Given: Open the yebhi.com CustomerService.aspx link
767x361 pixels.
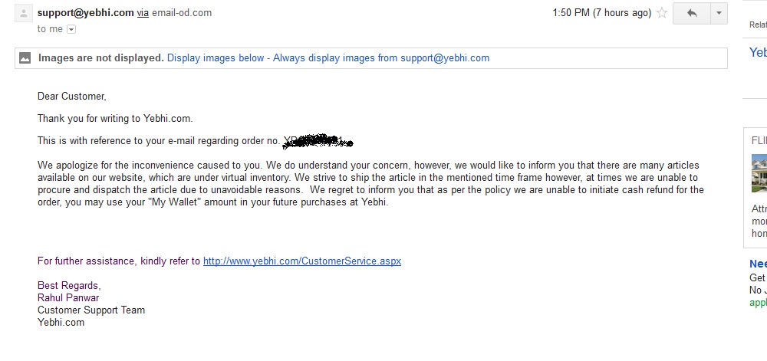Looking at the screenshot, I should pos(301,261).
